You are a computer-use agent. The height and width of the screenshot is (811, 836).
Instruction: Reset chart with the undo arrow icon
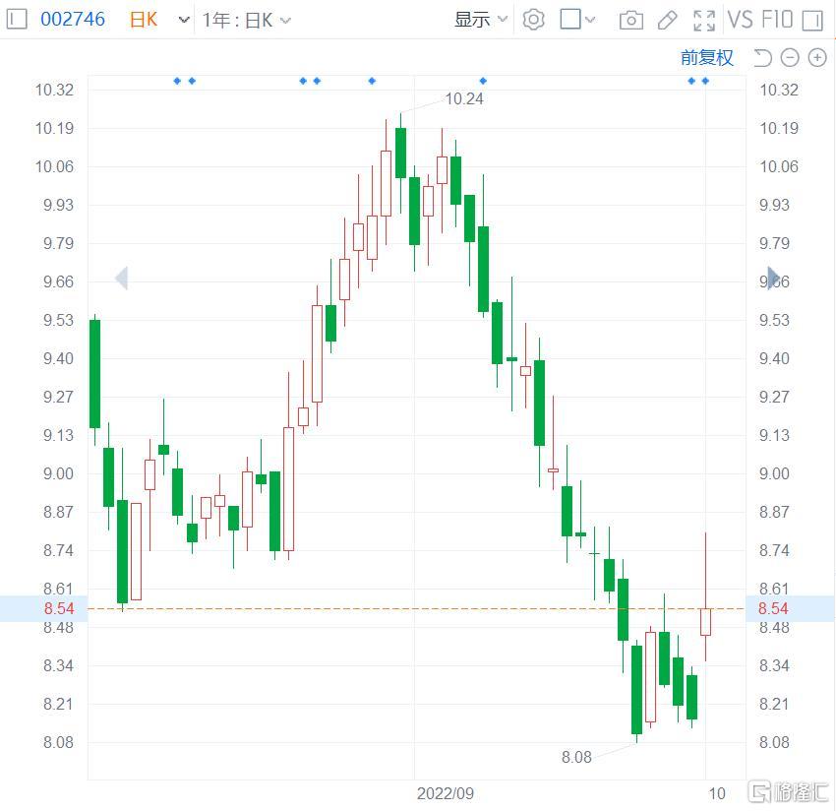[x=762, y=58]
